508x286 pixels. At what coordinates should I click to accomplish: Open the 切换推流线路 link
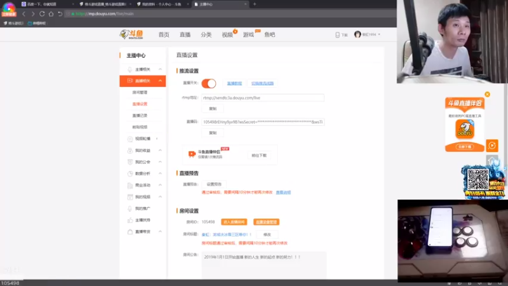(262, 83)
